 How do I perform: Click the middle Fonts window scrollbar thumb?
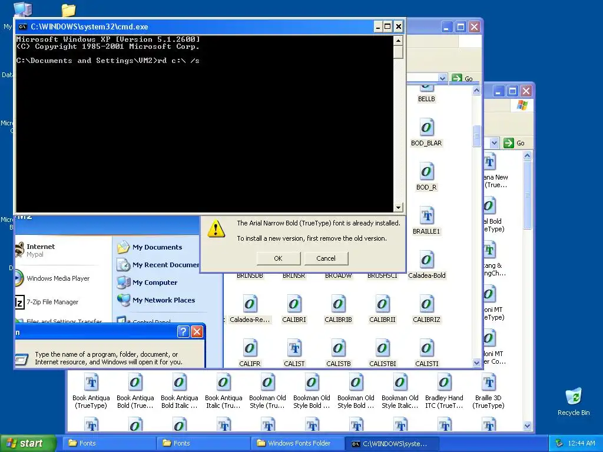click(x=476, y=136)
